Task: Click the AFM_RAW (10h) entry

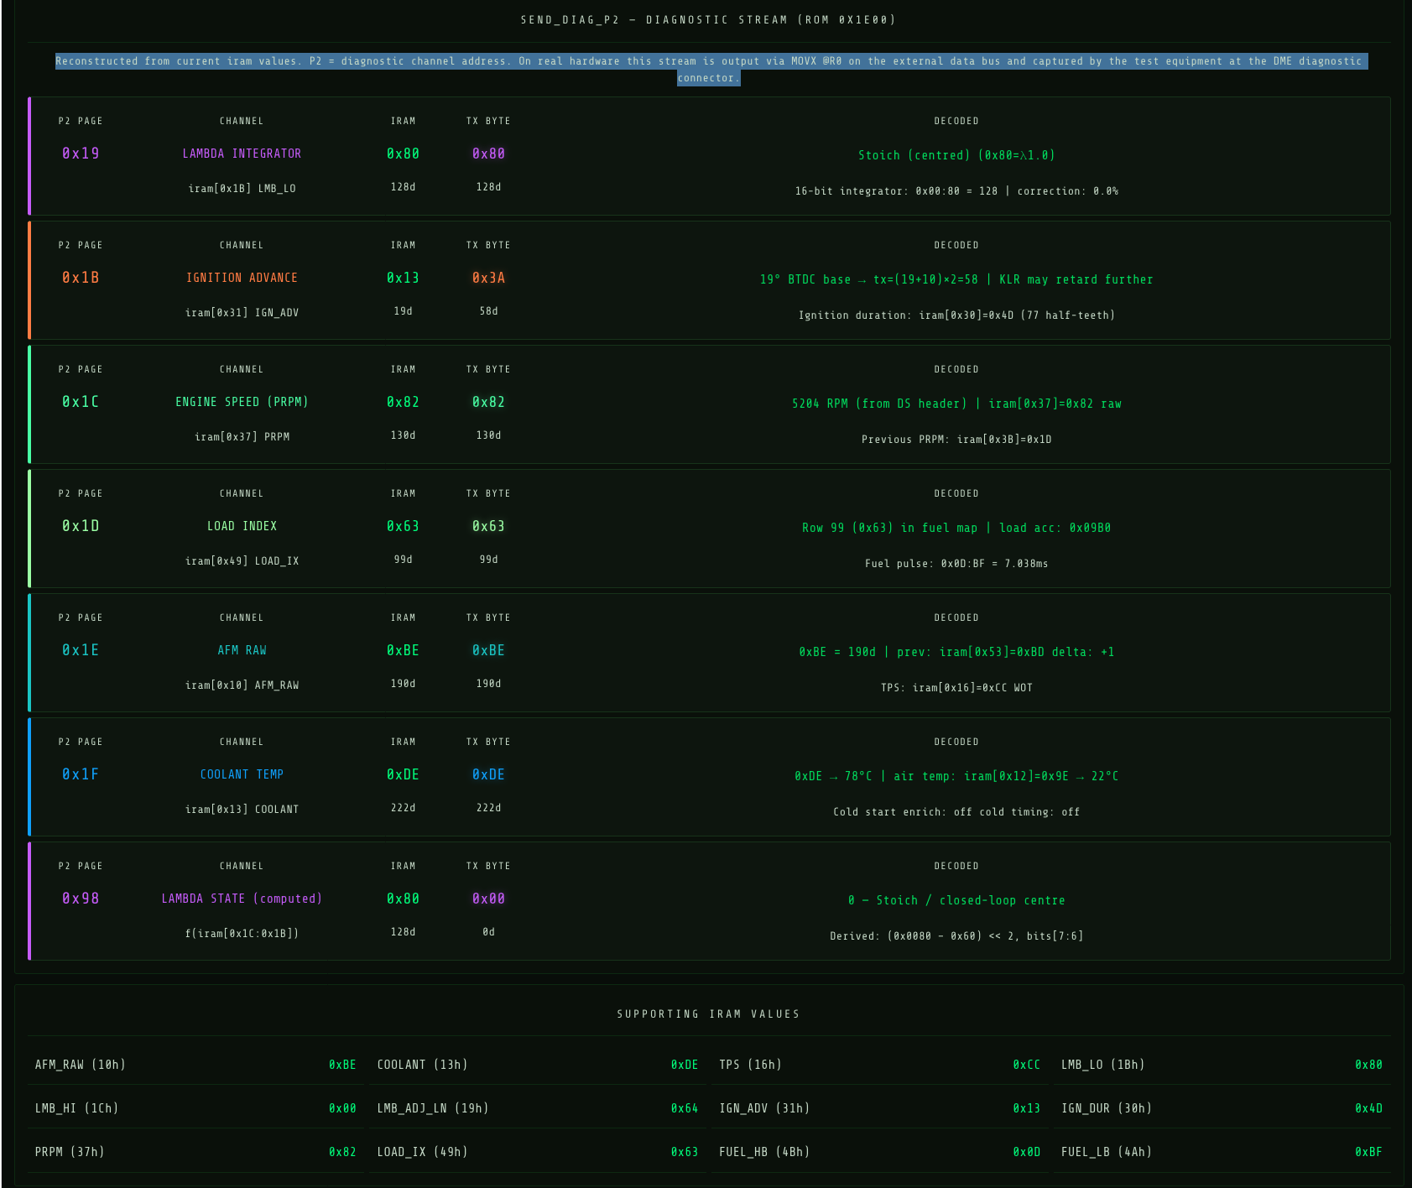Action: coord(195,1065)
